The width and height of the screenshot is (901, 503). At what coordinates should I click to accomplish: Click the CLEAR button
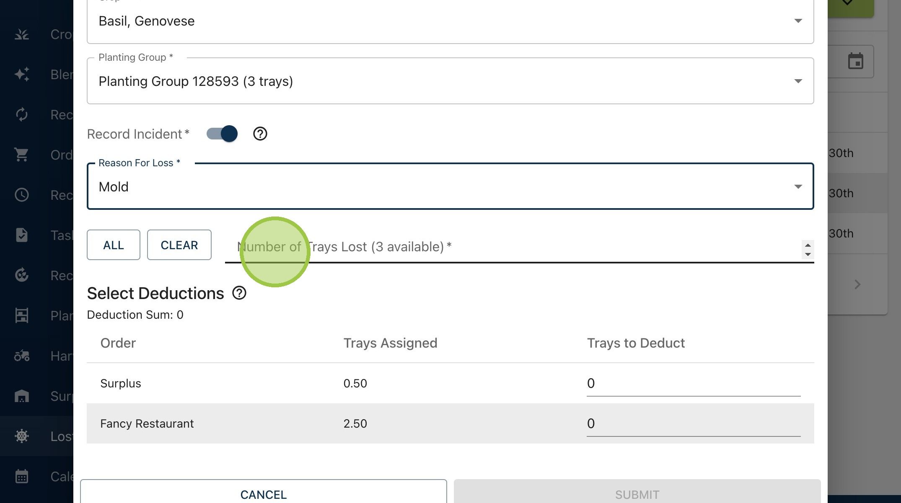pyautogui.click(x=179, y=245)
